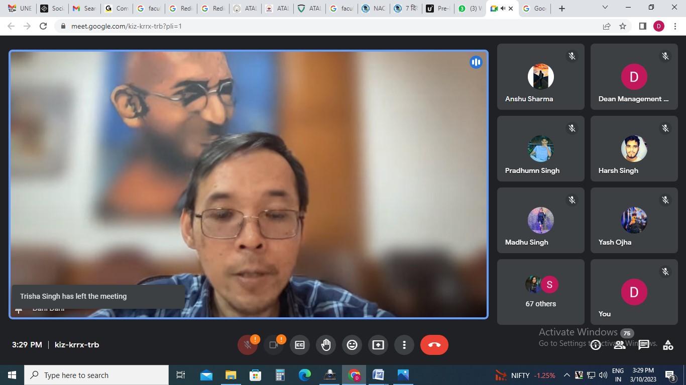Select the Pradhumn Singh participant tile
The width and height of the screenshot is (686, 385).
(541, 148)
